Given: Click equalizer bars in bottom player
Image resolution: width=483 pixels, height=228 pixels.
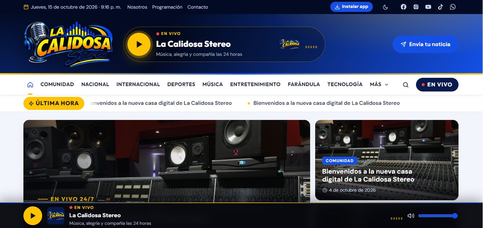Looking at the screenshot, I should pos(397,218).
